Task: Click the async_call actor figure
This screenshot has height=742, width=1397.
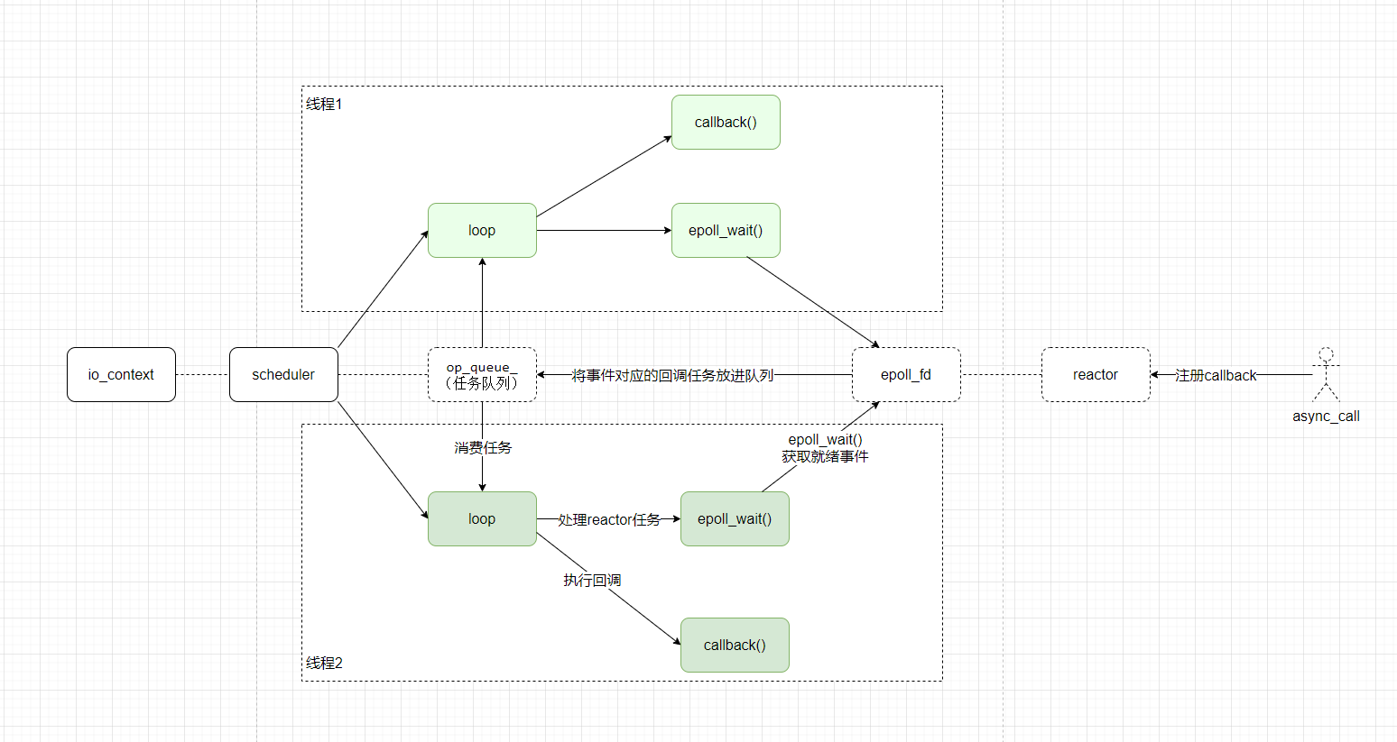Action: pyautogui.click(x=1326, y=374)
